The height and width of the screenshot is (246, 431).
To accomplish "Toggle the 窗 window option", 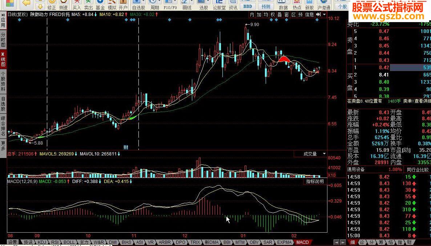I will (x=286, y=14).
